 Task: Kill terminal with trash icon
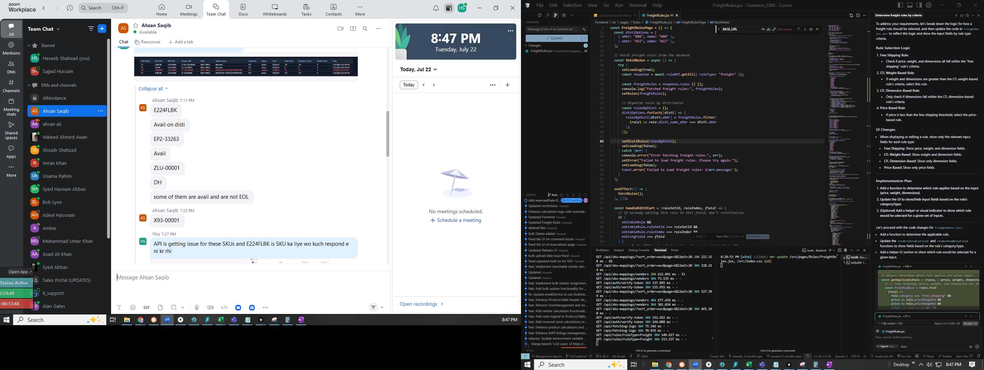coord(845,250)
